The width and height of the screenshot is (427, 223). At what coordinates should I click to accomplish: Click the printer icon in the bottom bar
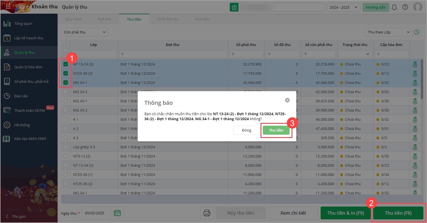tap(207, 213)
